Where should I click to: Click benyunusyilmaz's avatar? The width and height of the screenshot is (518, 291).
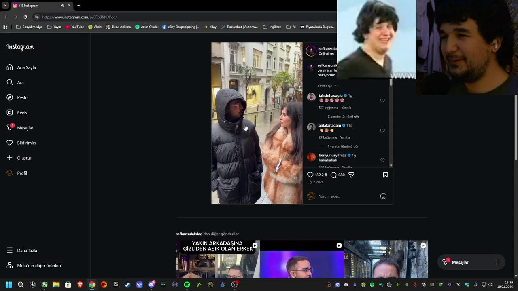pos(311,157)
